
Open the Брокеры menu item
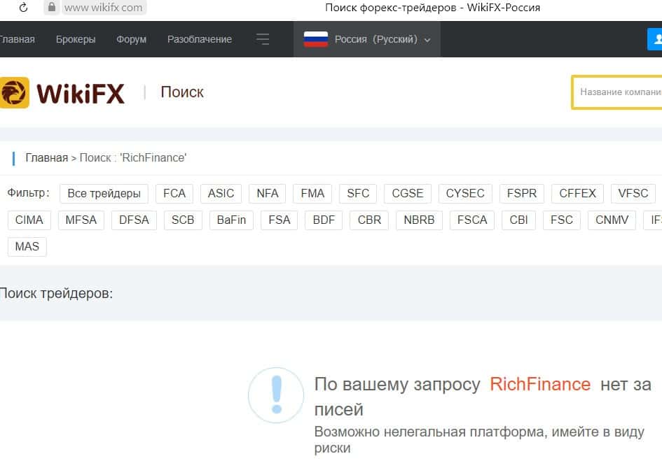coord(76,39)
